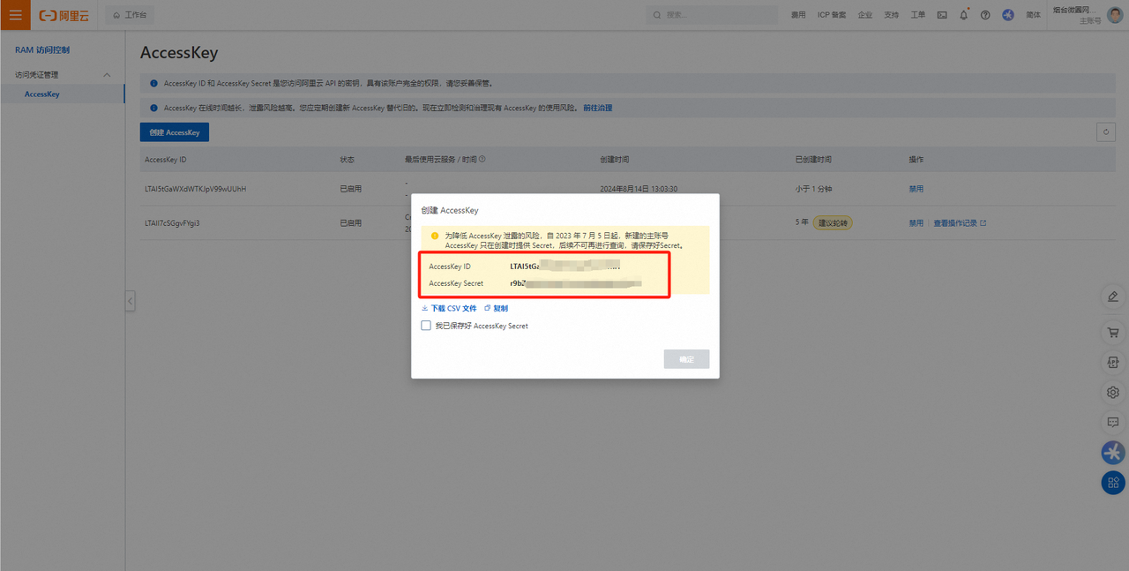
Task: Open the feedback chat icon
Action: 1113,422
